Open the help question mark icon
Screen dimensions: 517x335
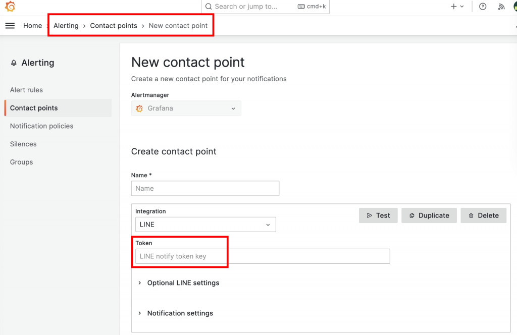tap(483, 7)
